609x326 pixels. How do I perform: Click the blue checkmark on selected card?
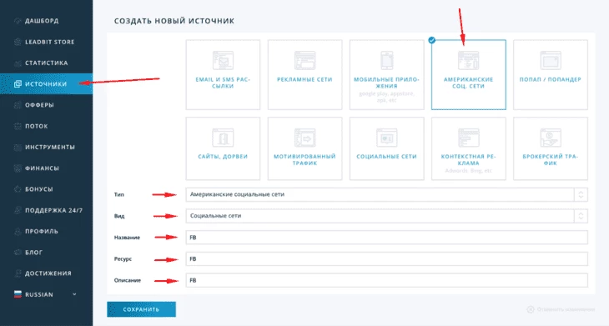click(431, 39)
